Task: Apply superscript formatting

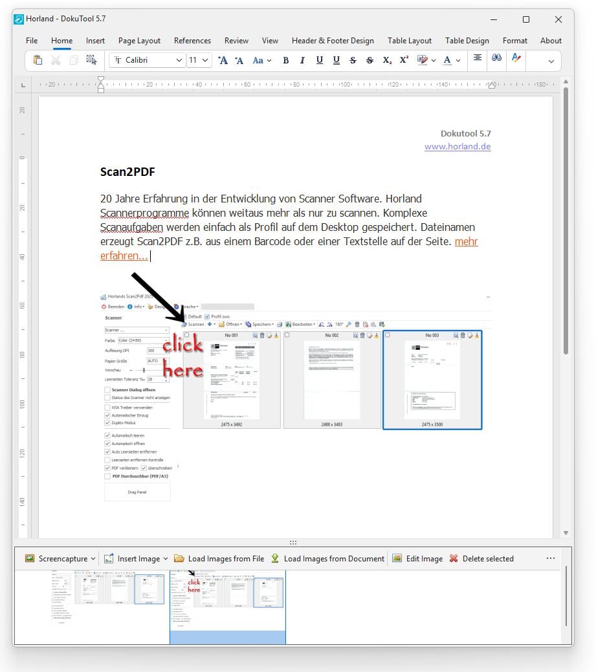Action: [x=404, y=60]
